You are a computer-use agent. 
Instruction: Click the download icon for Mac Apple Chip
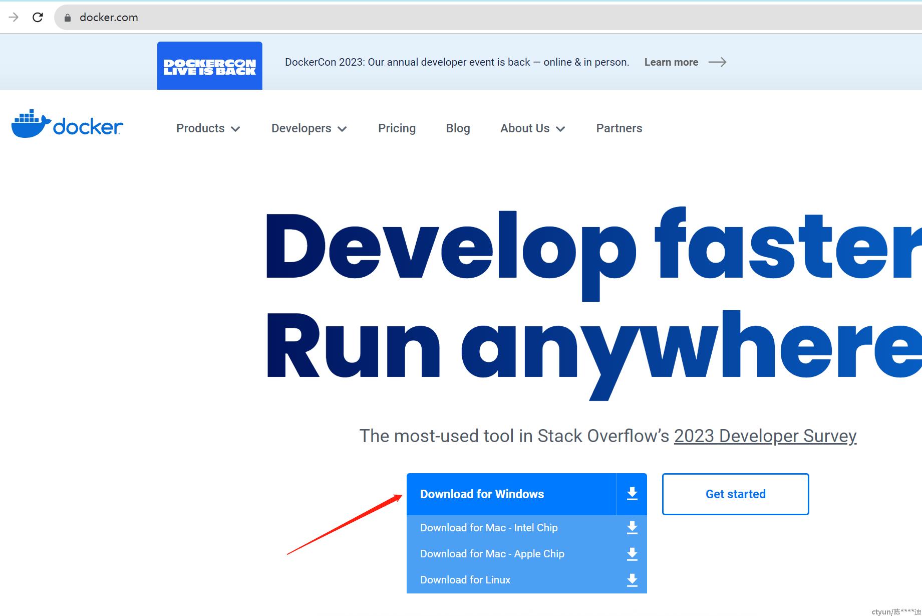(x=632, y=554)
